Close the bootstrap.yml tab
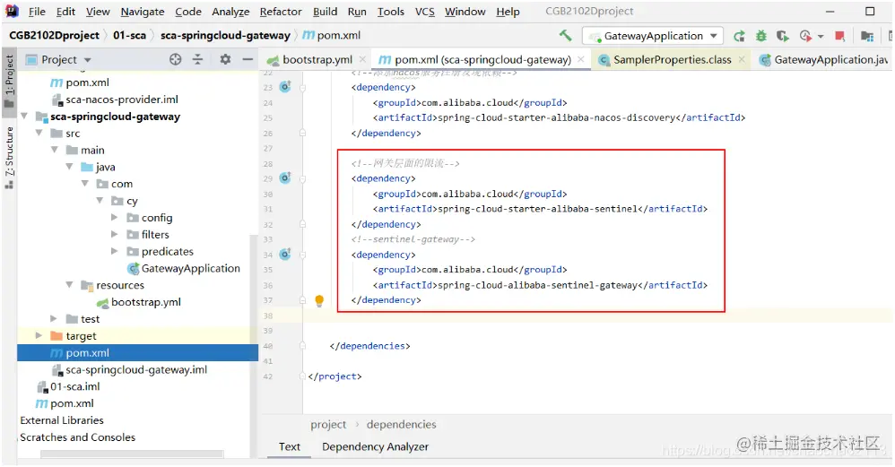This screenshot has width=895, height=467. 362,59
